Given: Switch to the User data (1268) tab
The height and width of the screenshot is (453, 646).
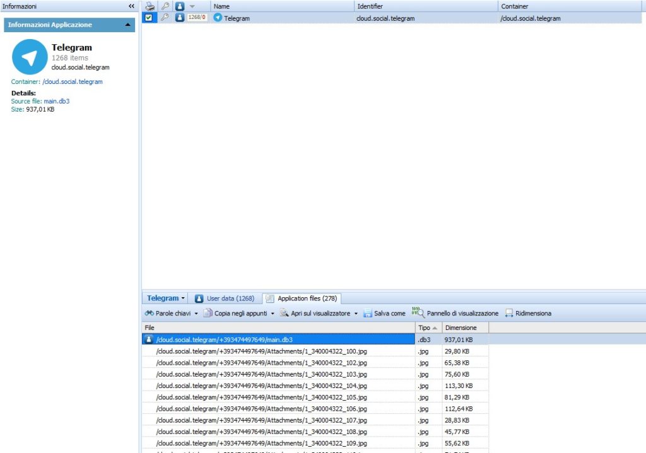Looking at the screenshot, I should click(x=225, y=298).
